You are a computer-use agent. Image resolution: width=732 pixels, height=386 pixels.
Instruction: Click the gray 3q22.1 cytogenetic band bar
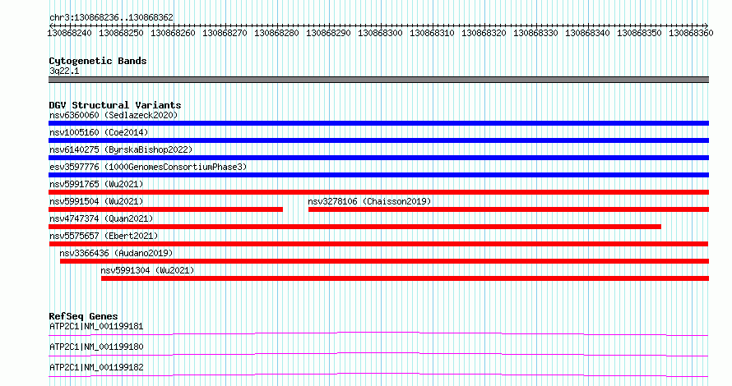coord(378,80)
